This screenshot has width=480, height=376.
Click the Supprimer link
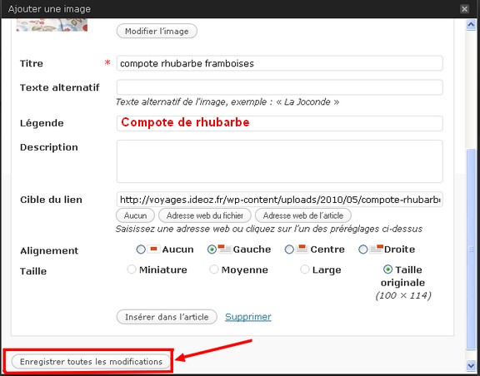(248, 317)
